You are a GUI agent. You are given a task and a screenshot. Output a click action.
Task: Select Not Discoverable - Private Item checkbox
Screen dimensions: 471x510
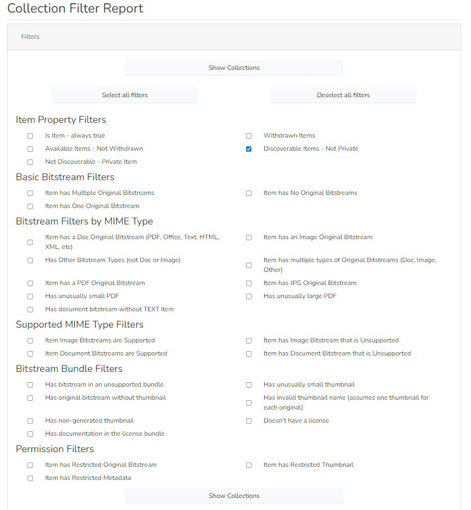tap(31, 162)
